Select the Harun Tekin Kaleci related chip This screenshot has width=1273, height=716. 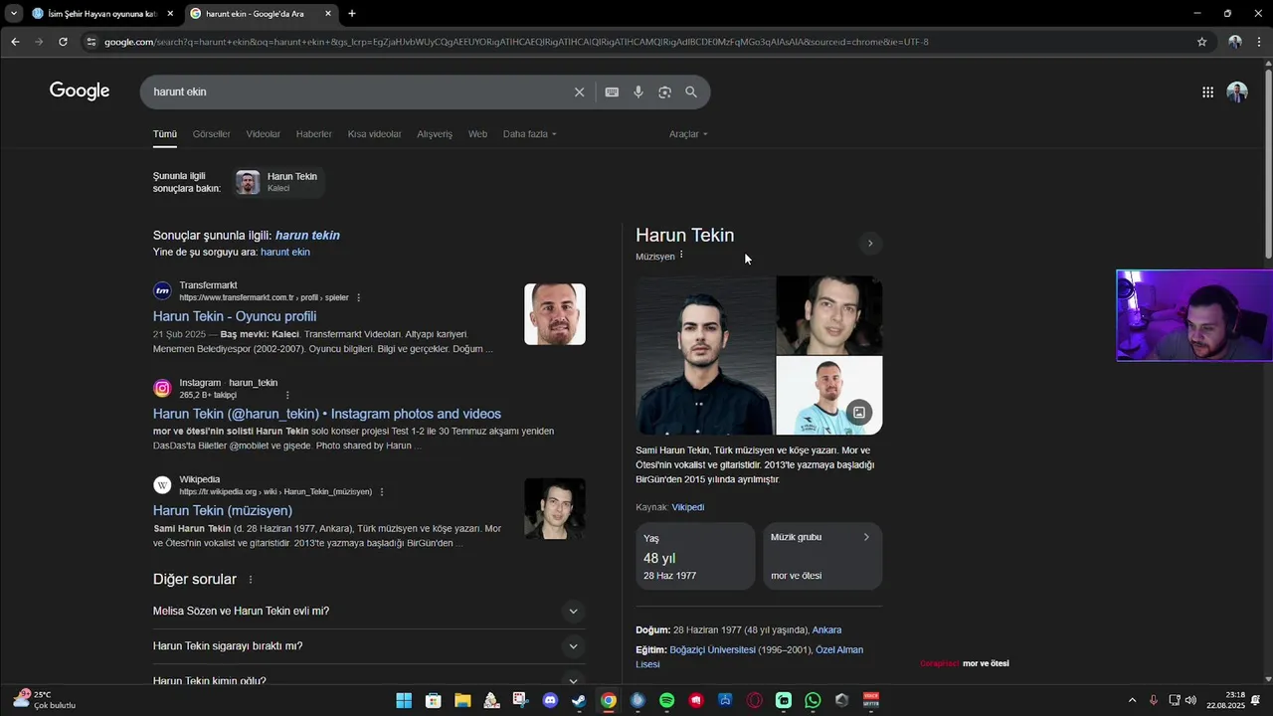[277, 182]
